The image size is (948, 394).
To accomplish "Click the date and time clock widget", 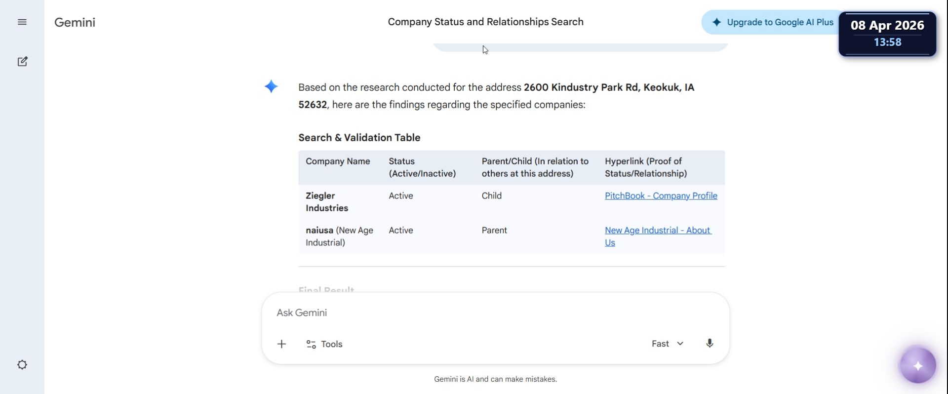I will 887,34.
